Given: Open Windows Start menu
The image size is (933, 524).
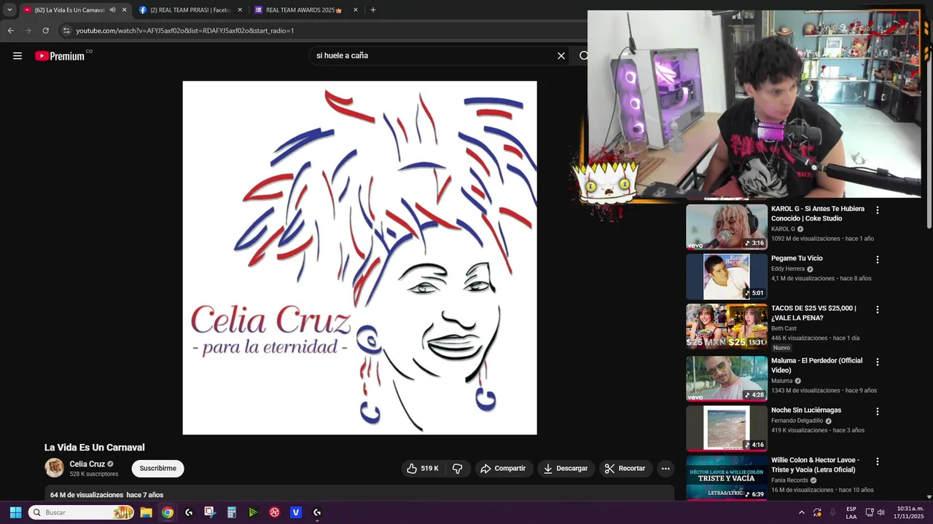Looking at the screenshot, I should [15, 512].
